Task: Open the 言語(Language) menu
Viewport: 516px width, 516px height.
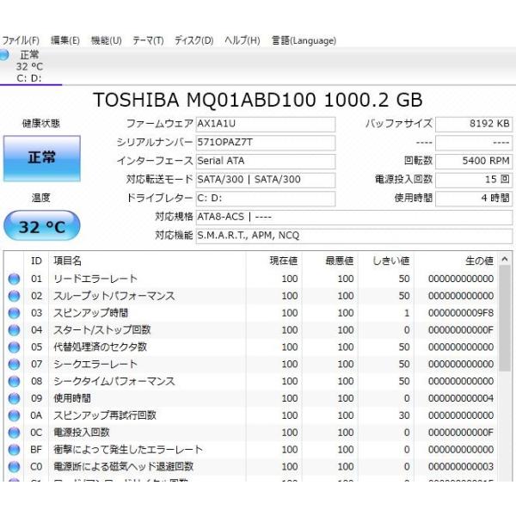Action: (304, 40)
